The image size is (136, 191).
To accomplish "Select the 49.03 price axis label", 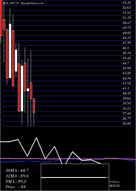I will [127, 33].
